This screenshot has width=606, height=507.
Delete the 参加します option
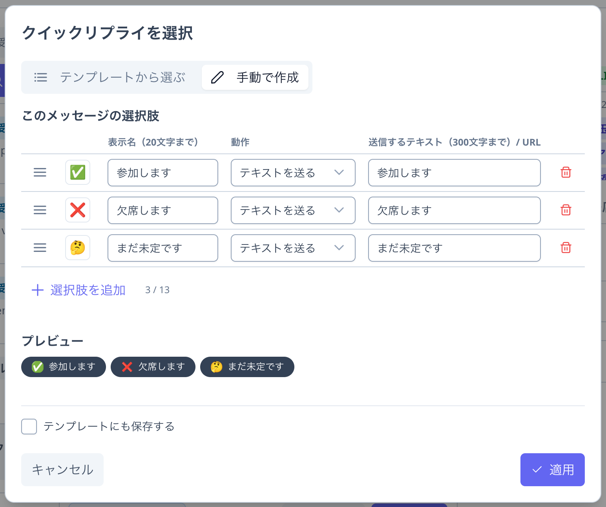(x=566, y=172)
